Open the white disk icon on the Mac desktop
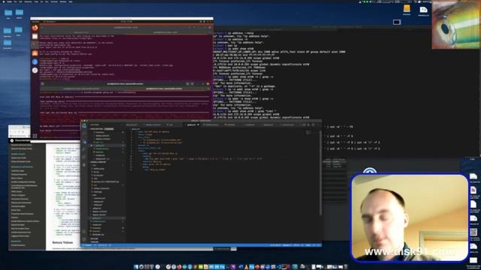The width and height of the screenshot is (481, 270). point(423,10)
